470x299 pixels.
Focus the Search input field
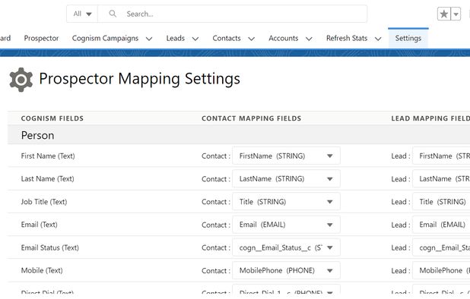[x=233, y=14]
